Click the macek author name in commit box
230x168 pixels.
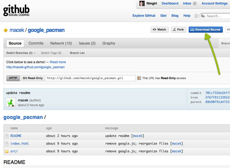pos(23,100)
